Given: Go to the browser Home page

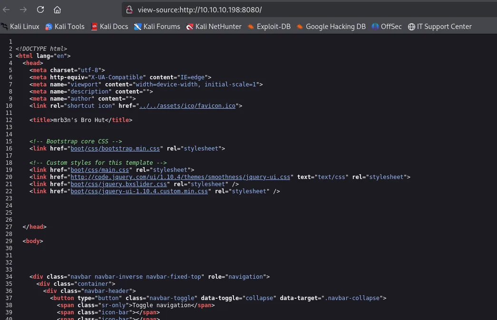Looking at the screenshot, I should click(57, 10).
